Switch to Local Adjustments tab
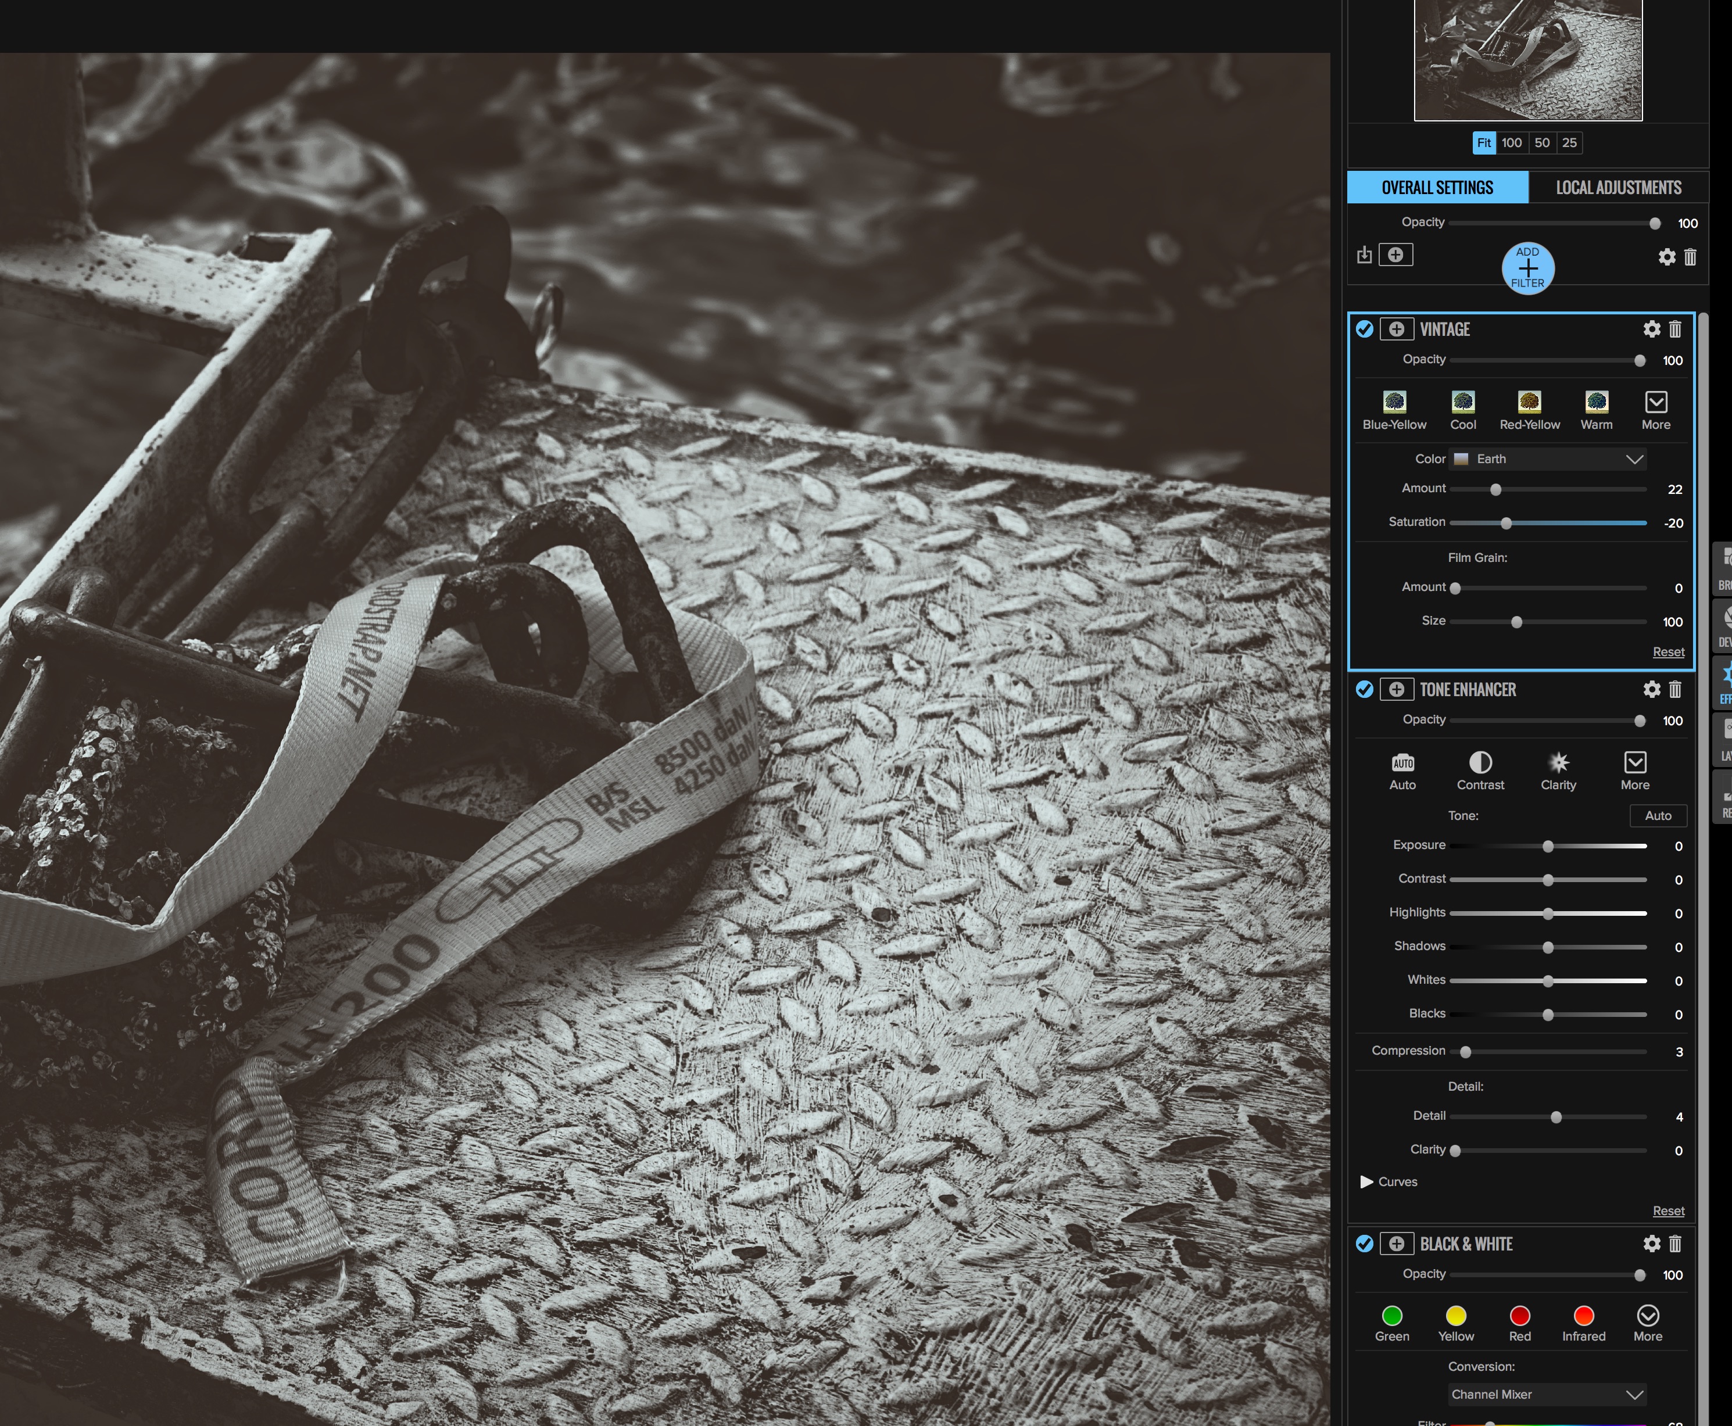The height and width of the screenshot is (1426, 1732). pyautogui.click(x=1618, y=188)
